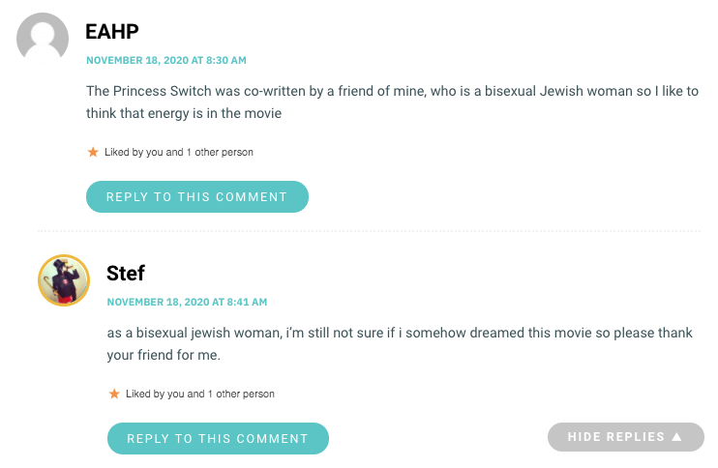Click the triangle arrow in Hide Replies
718x468 pixels.
point(676,437)
